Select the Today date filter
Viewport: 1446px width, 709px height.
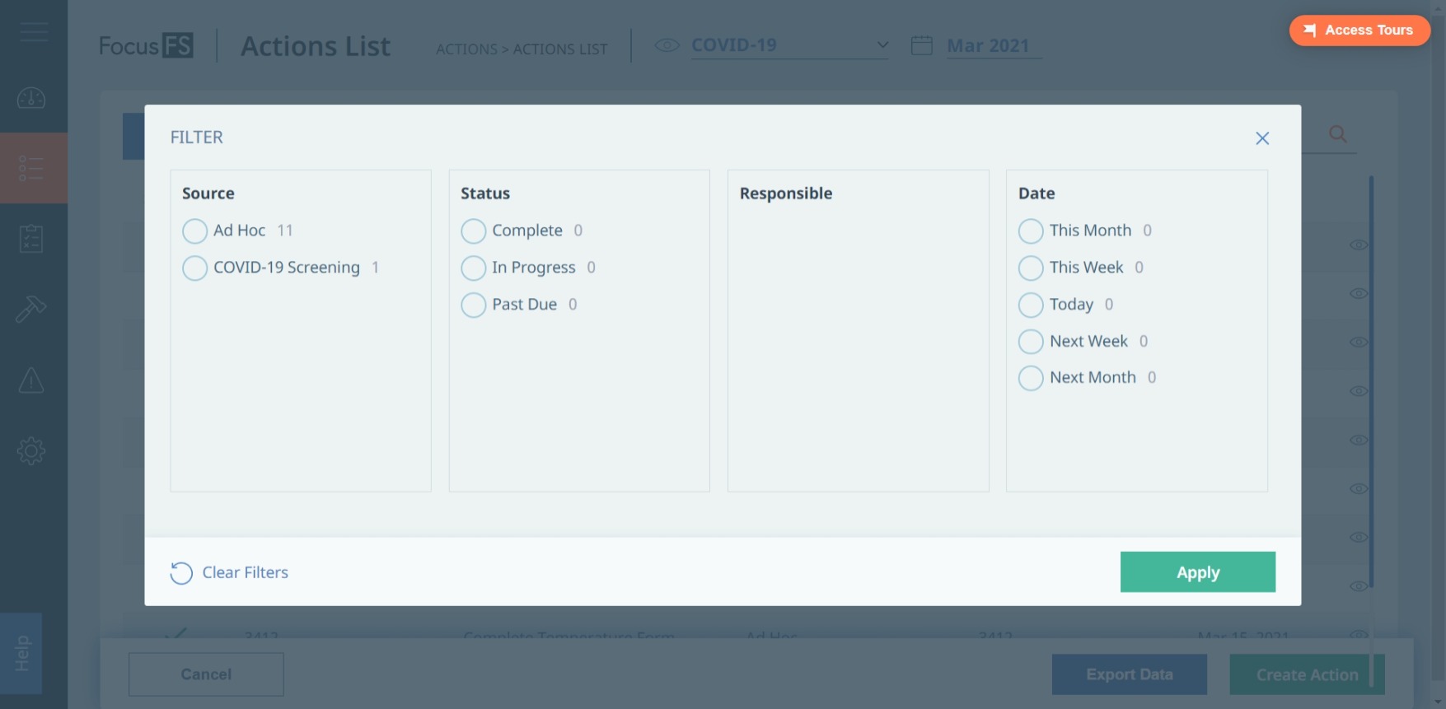click(1031, 305)
